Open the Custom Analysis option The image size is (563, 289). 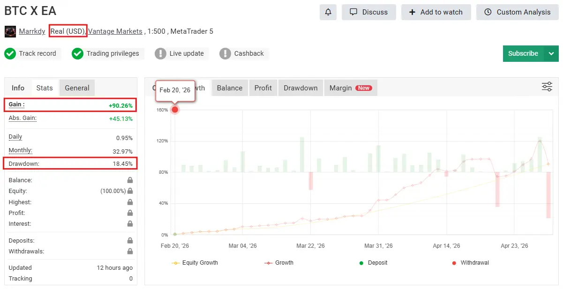tap(517, 12)
